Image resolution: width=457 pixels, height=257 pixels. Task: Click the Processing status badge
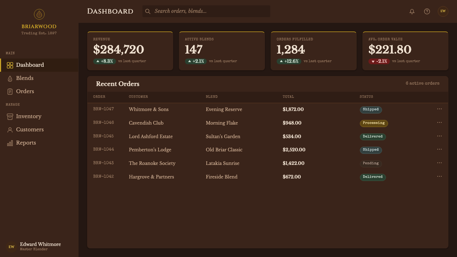click(x=374, y=123)
